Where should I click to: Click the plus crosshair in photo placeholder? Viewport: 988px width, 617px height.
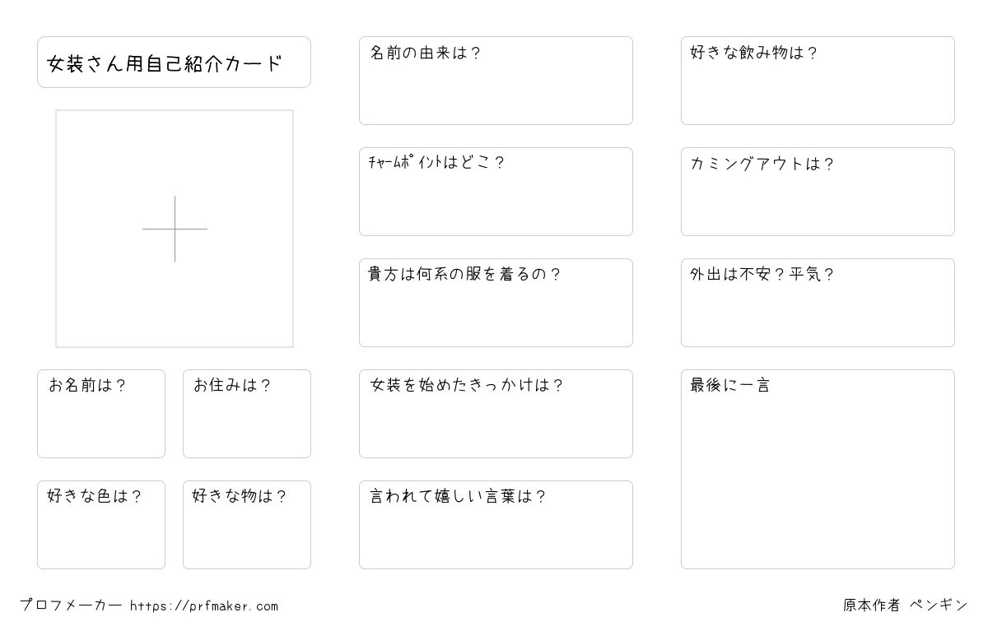[175, 229]
